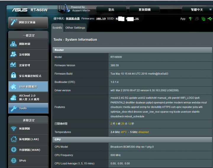Click the wl0 driver version text
Image resolution: width=213 pixels, height=168 pixels.
145,90
